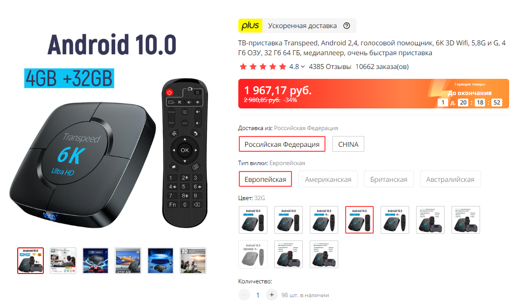Viewport: 518px width, 308px height.
Task: Select the first color variant swatch
Action: (253, 220)
